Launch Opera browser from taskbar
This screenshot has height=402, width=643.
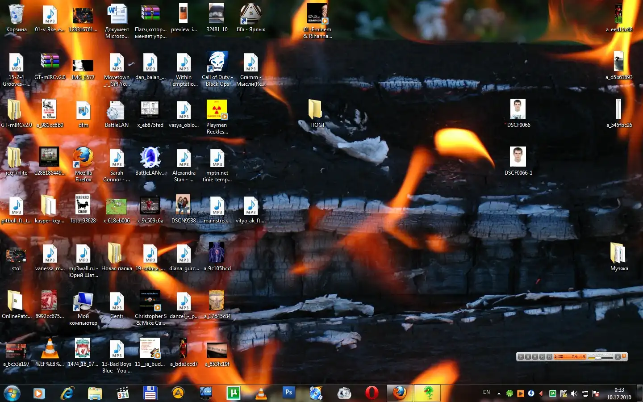(372, 393)
